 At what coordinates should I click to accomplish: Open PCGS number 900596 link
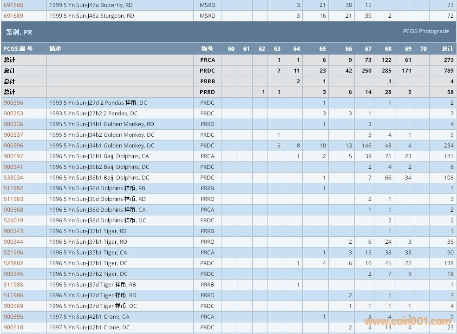(13, 146)
